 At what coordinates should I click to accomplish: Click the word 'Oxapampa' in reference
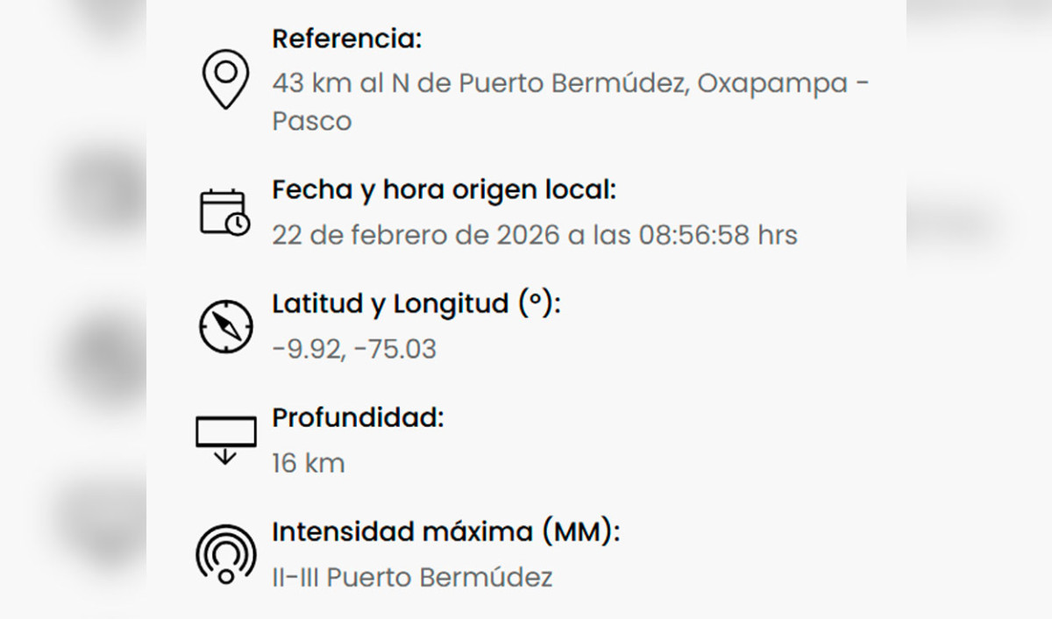click(771, 84)
